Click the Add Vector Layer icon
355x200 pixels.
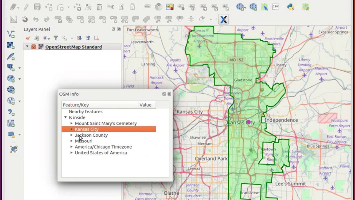point(11,34)
